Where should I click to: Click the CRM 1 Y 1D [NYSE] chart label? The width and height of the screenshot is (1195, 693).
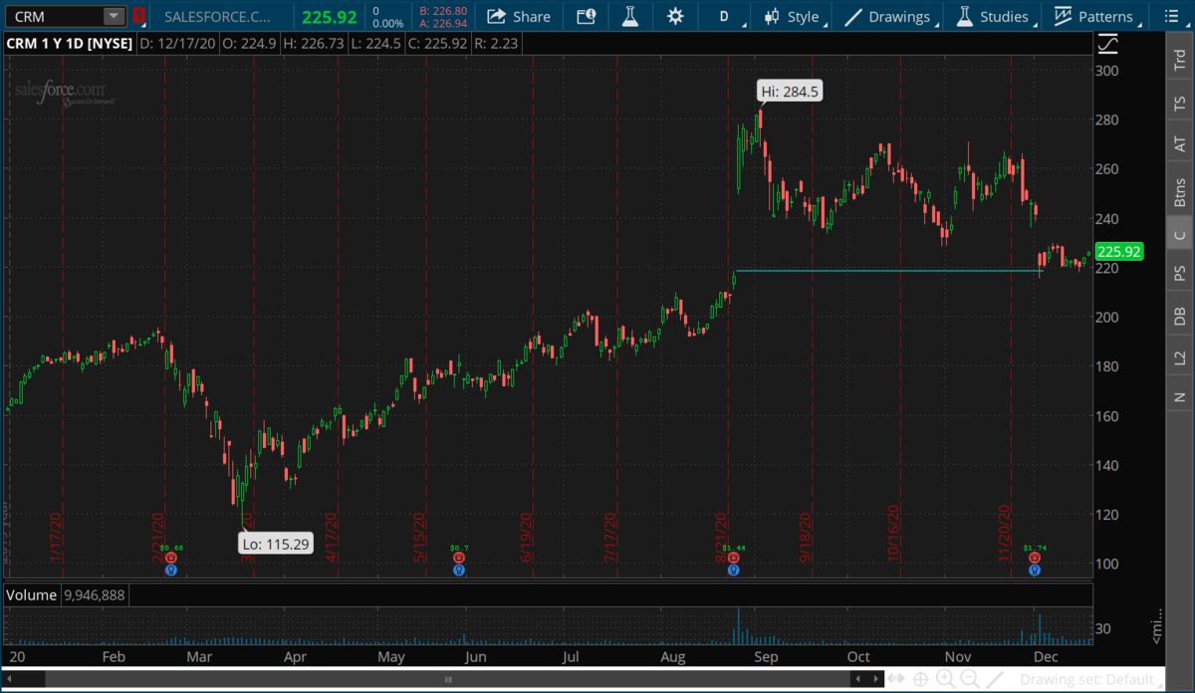(69, 44)
